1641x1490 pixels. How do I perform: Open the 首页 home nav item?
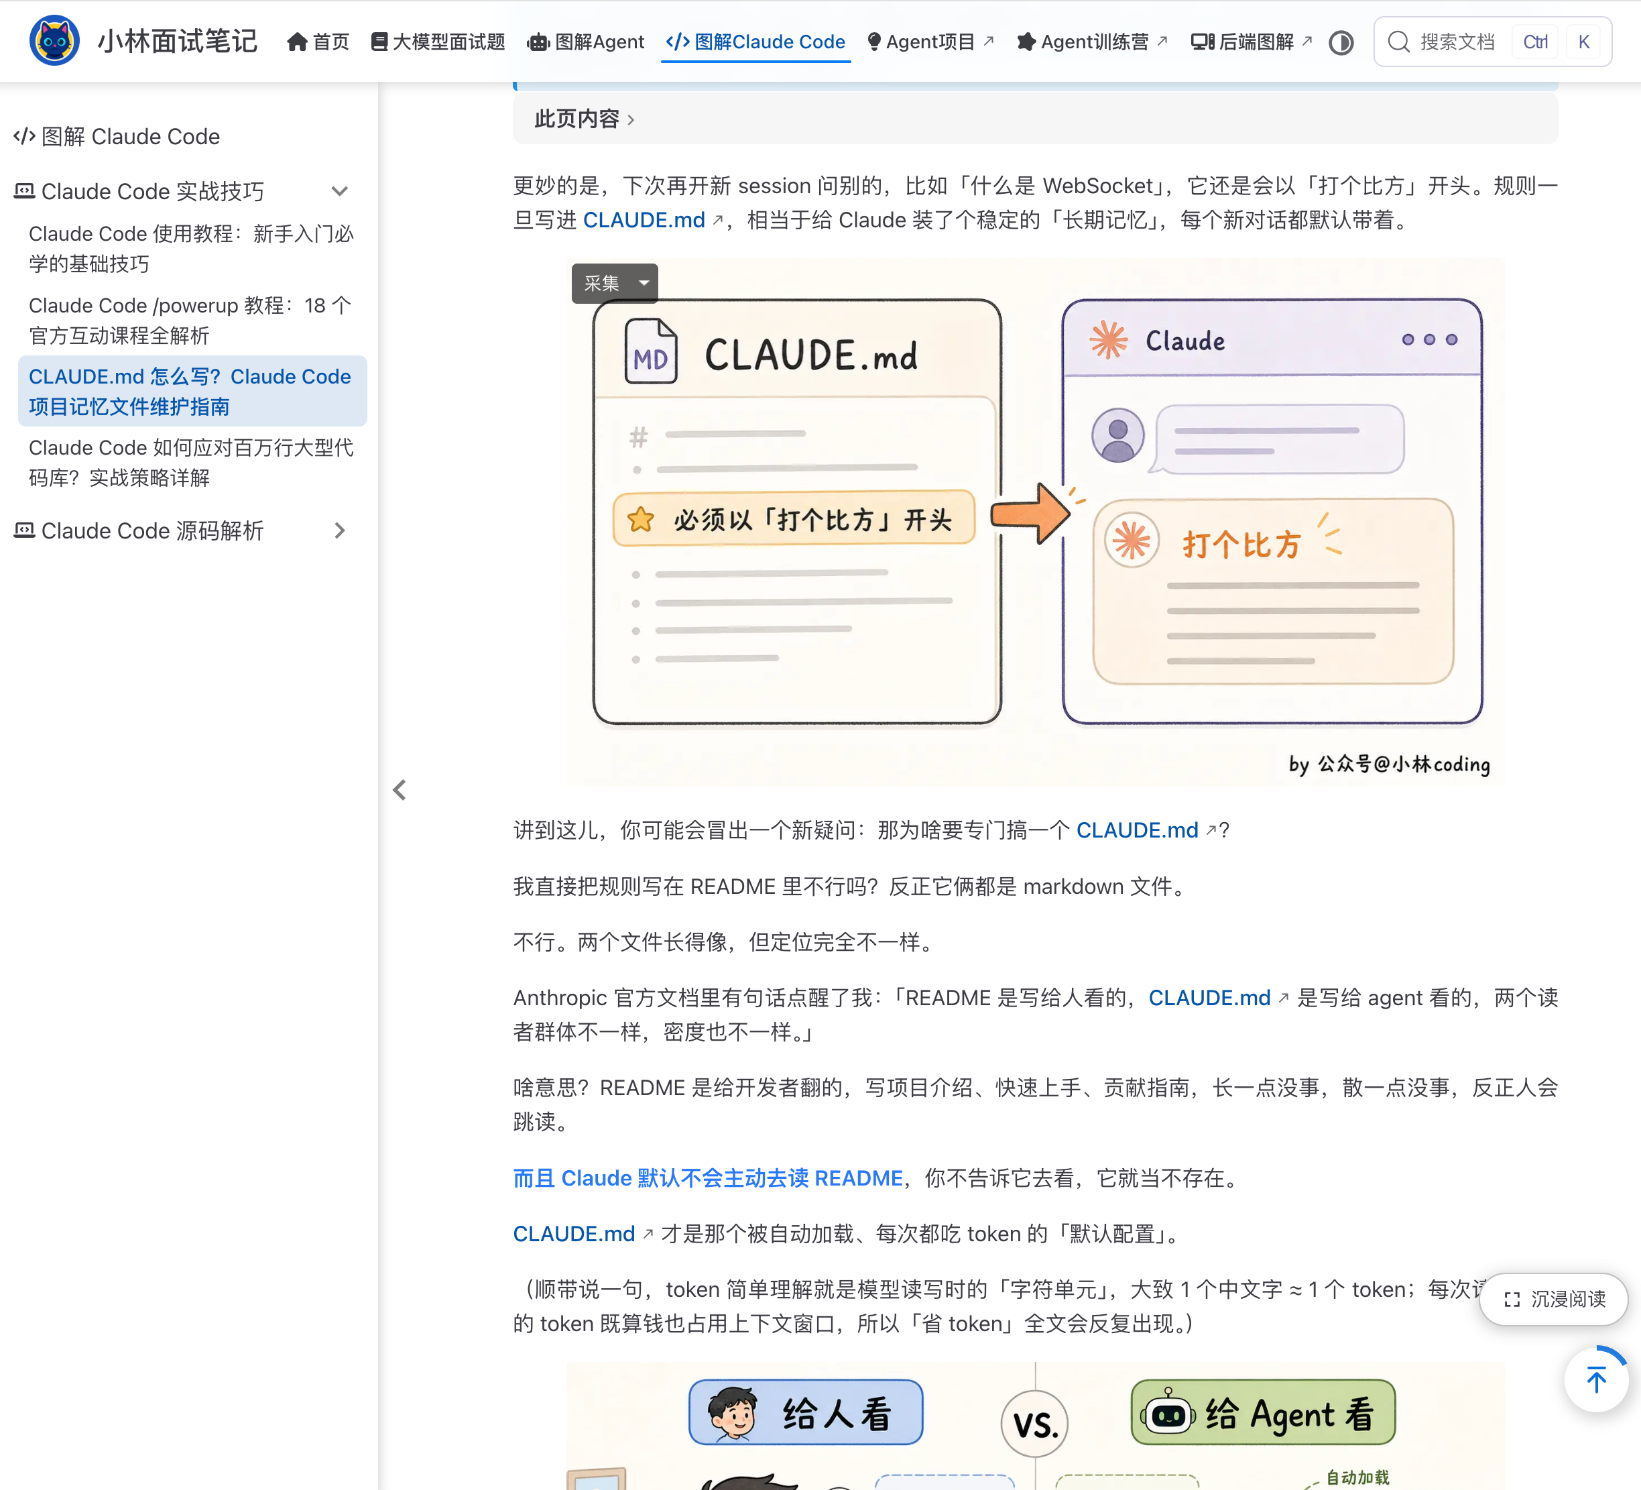[x=318, y=42]
